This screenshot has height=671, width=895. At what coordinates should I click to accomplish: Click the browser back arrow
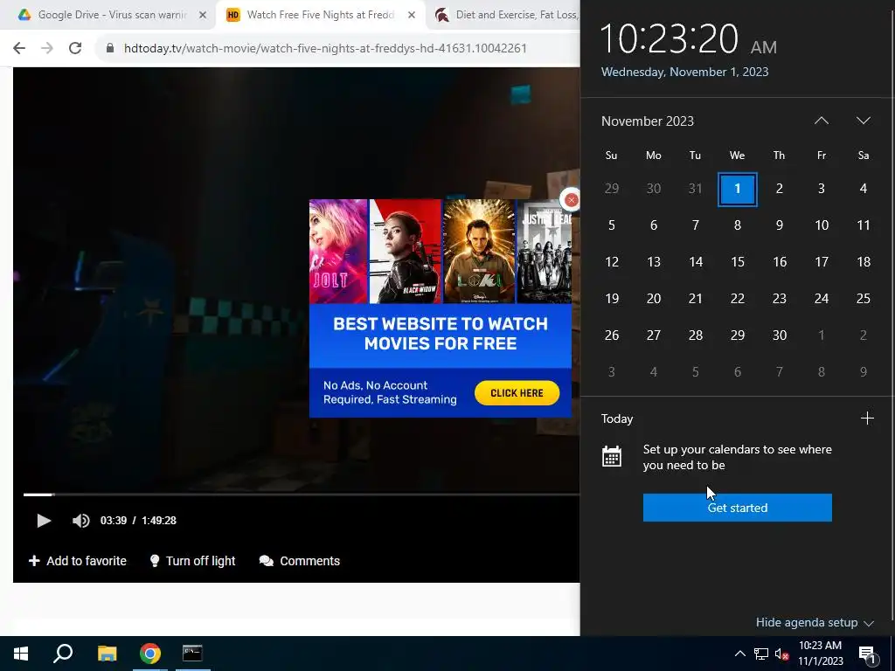(19, 48)
